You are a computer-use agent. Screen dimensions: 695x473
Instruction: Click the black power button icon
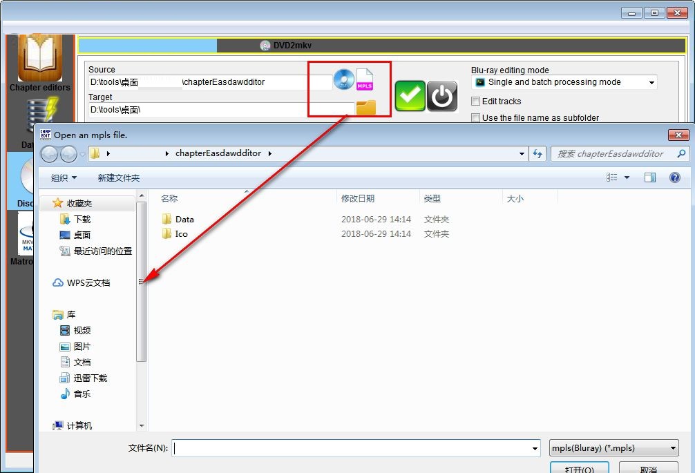[442, 96]
